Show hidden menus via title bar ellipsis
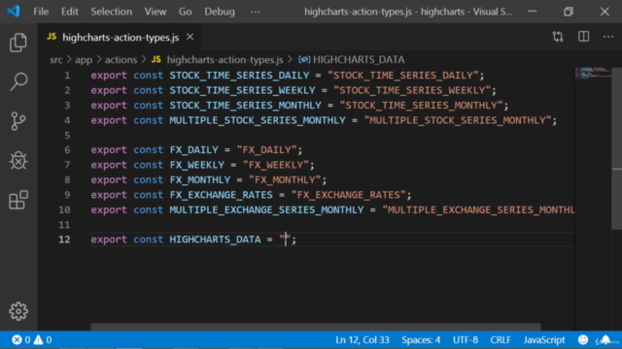This screenshot has width=622, height=349. [x=256, y=12]
